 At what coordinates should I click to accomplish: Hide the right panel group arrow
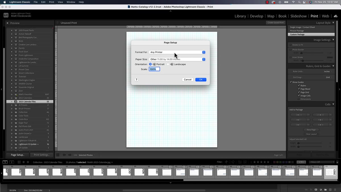pos(340,89)
